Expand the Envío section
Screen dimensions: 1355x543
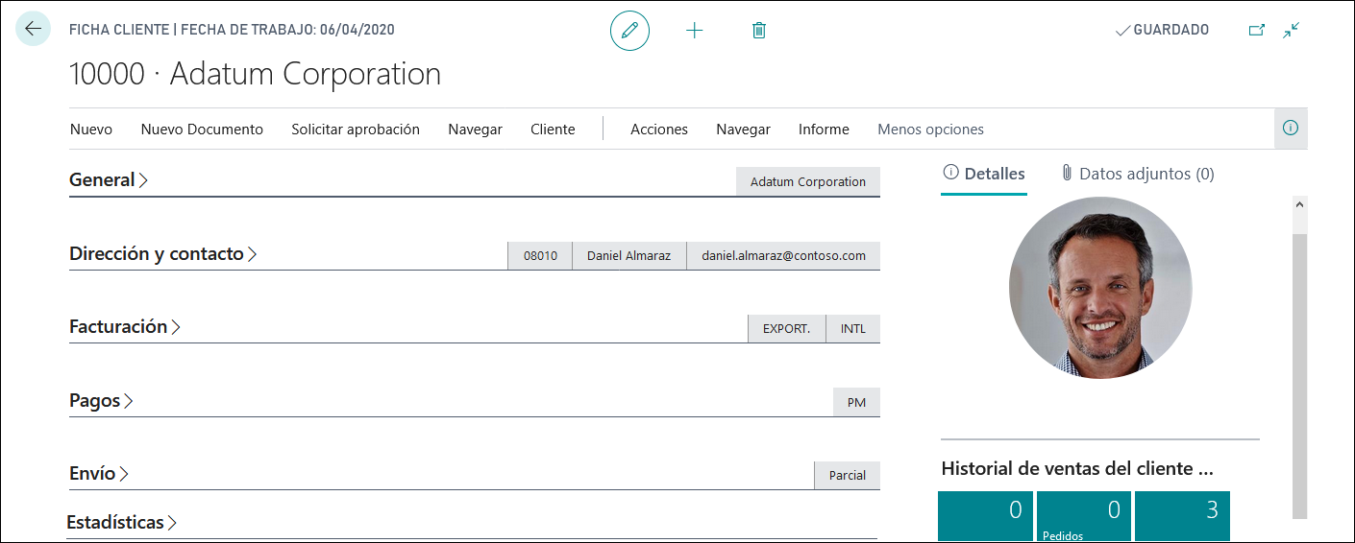(x=99, y=473)
